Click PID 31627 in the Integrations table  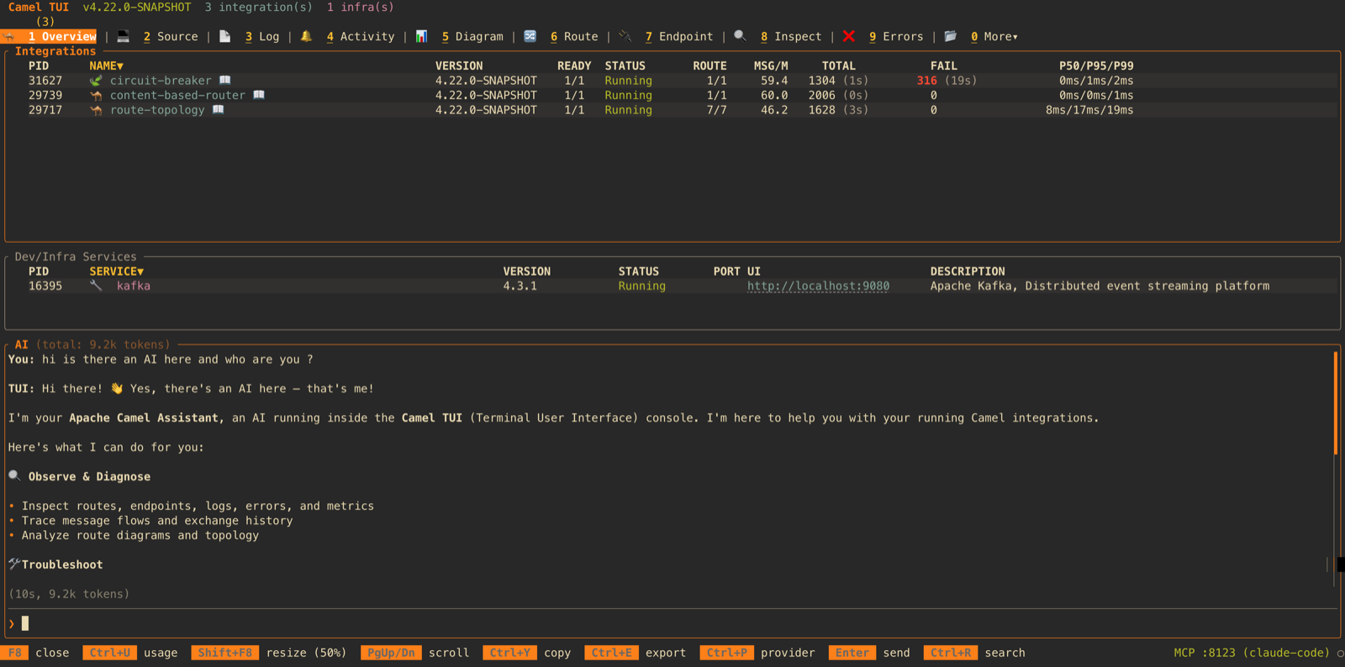click(45, 81)
